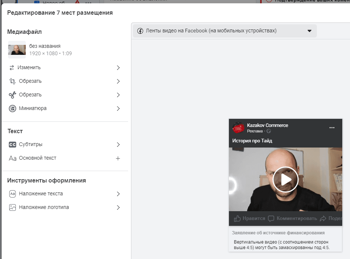Viewport: 350px width, 259px height.
Task: Click Нравится in the post preview
Action: point(250,219)
